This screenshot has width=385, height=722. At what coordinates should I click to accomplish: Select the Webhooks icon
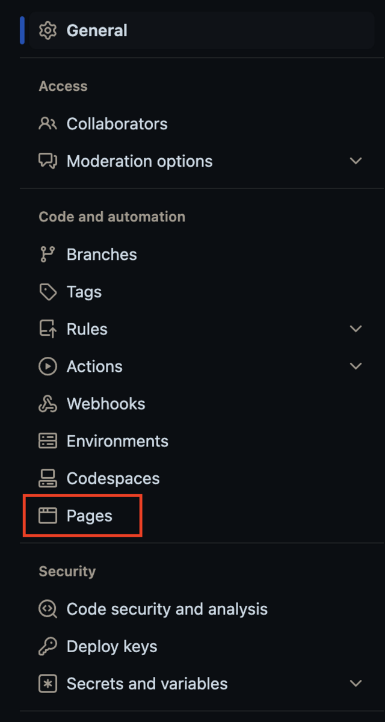point(48,403)
